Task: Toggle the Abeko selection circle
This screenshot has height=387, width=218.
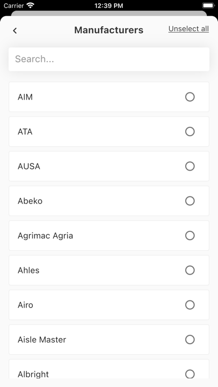Action: coord(190,201)
